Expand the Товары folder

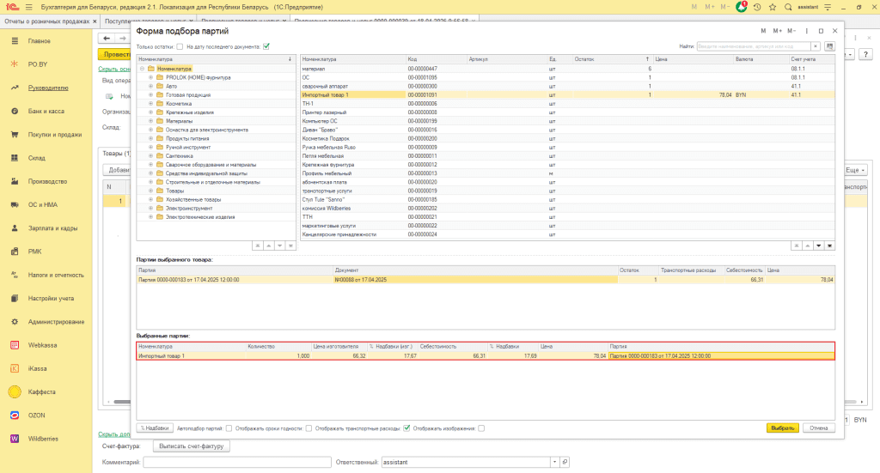150,191
